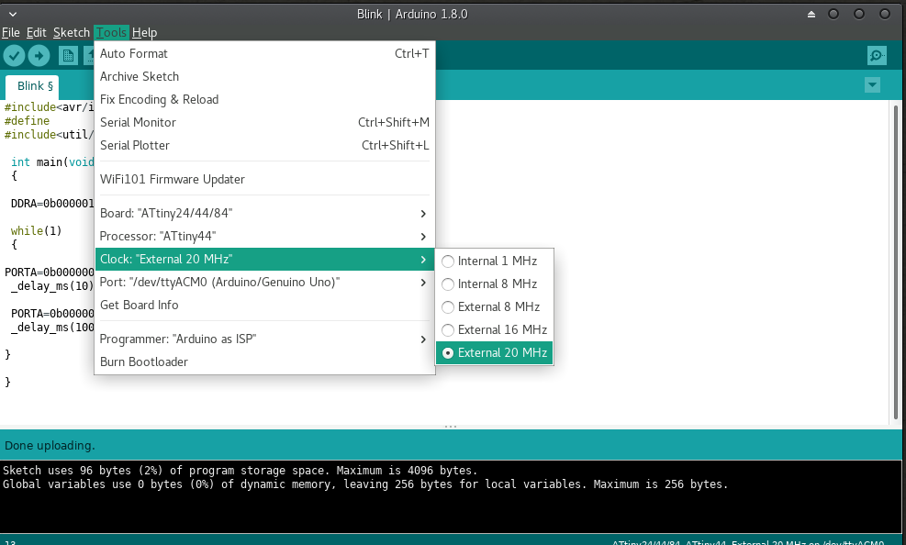Open the Help menu
This screenshot has height=545, width=906.
[144, 32]
